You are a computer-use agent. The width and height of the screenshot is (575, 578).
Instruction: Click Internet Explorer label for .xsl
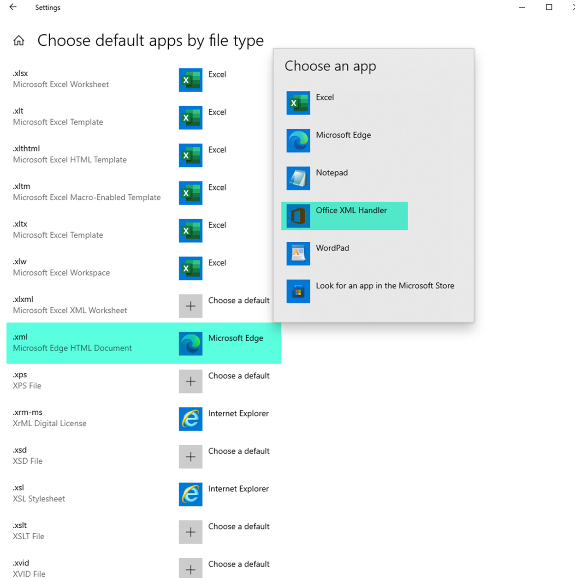tap(238, 489)
